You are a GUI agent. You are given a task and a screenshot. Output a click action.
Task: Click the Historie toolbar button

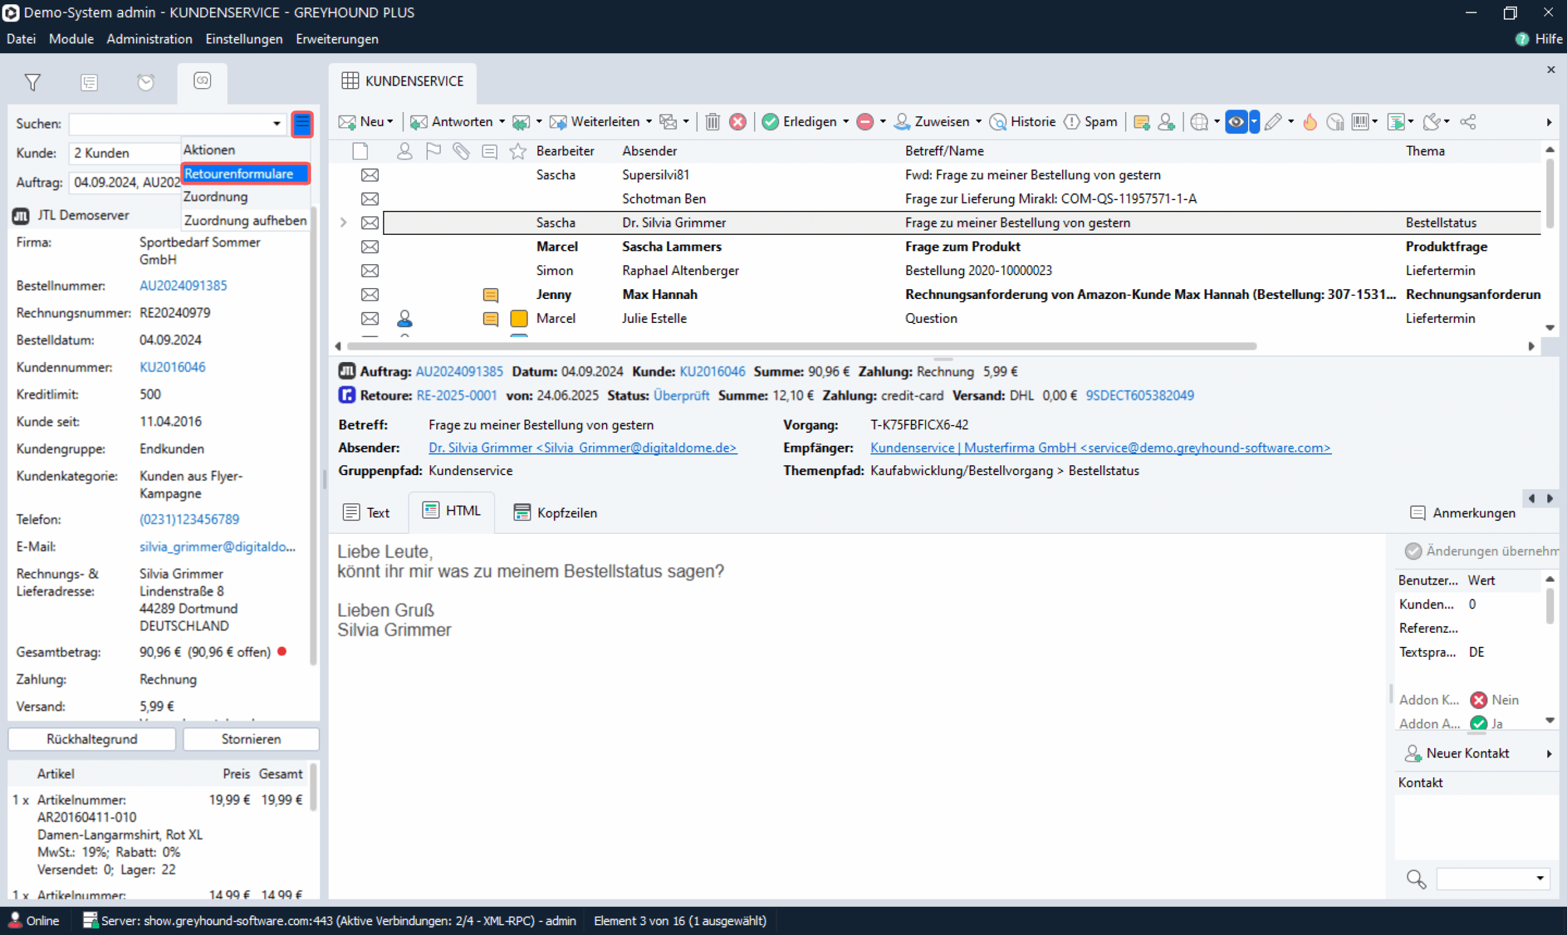1022,122
